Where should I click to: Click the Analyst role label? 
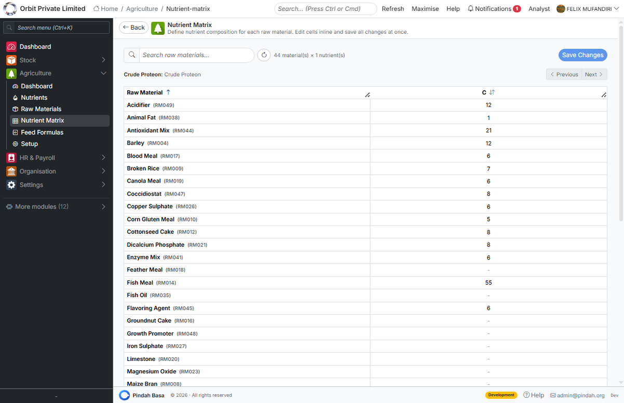point(539,9)
